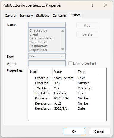
Task: Click the 81705109 value cell
Action: coord(61,98)
